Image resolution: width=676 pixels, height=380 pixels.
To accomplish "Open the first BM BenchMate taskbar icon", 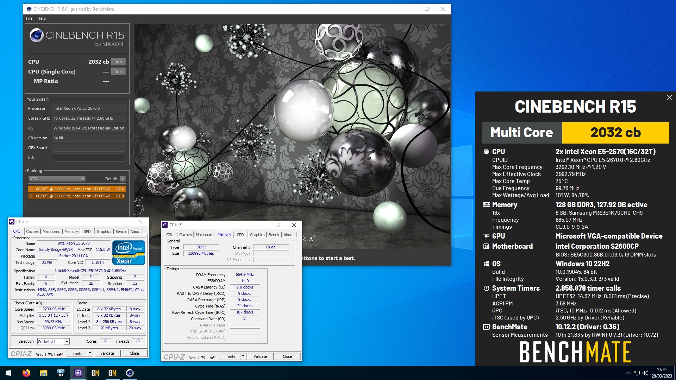I will coord(95,373).
